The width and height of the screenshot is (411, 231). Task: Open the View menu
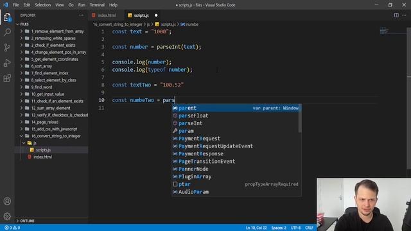tap(60, 5)
